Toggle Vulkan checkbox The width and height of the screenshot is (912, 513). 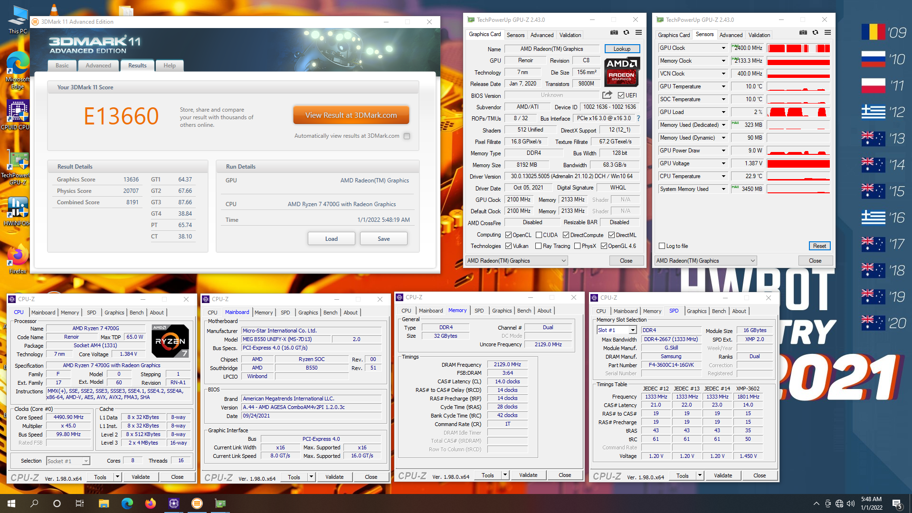click(508, 246)
